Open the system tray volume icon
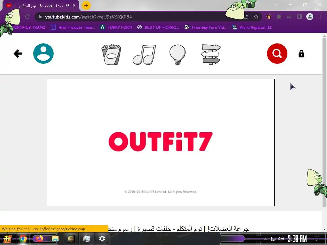 click(x=281, y=239)
